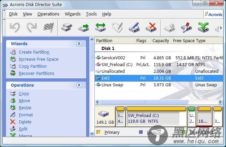226x147 pixels.
Task: Click the Move operation icon in sidebar
Action: [13, 100]
